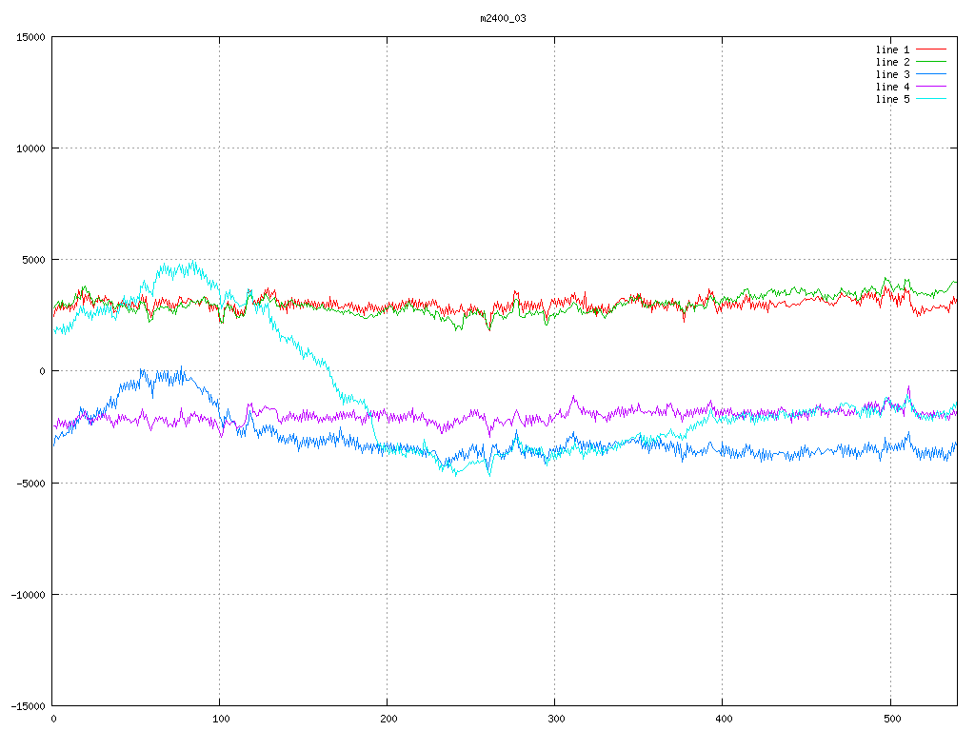Screen dimensions: 975x731
Task: Click the y-axis label 5000
Action: coord(33,260)
